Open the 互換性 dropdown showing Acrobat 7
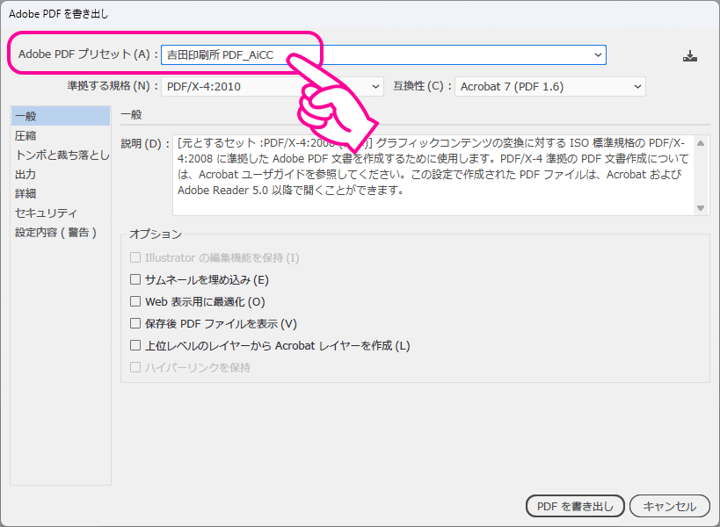 click(x=550, y=87)
